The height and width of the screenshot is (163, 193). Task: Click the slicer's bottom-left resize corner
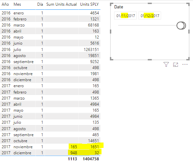click(x=111, y=59)
